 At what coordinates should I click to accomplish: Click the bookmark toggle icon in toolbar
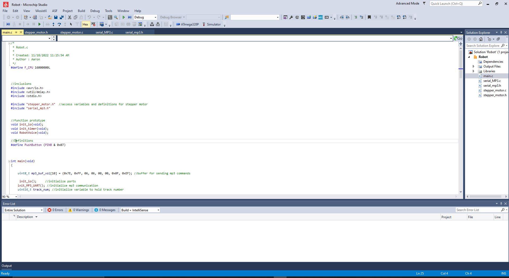(x=369, y=17)
